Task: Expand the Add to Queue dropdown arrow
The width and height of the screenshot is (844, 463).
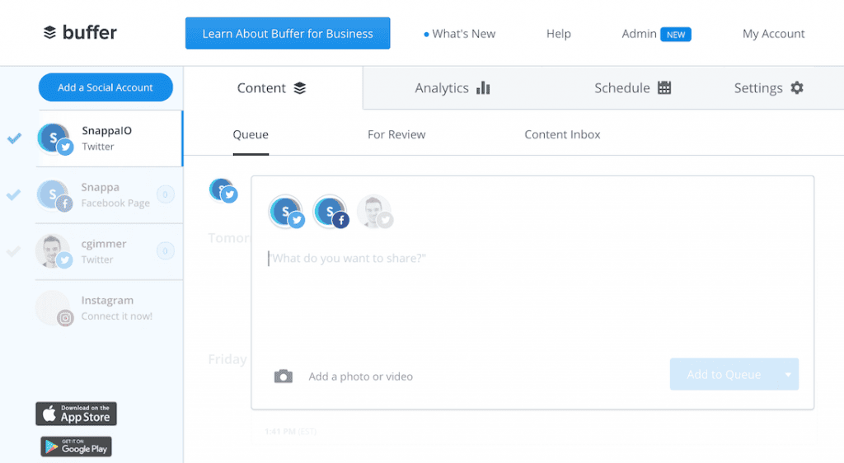Action: (x=788, y=374)
